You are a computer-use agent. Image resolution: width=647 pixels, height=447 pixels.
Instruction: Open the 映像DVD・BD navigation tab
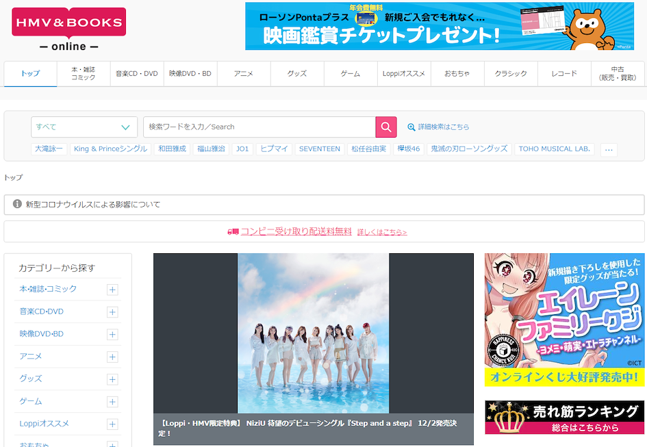(x=190, y=74)
